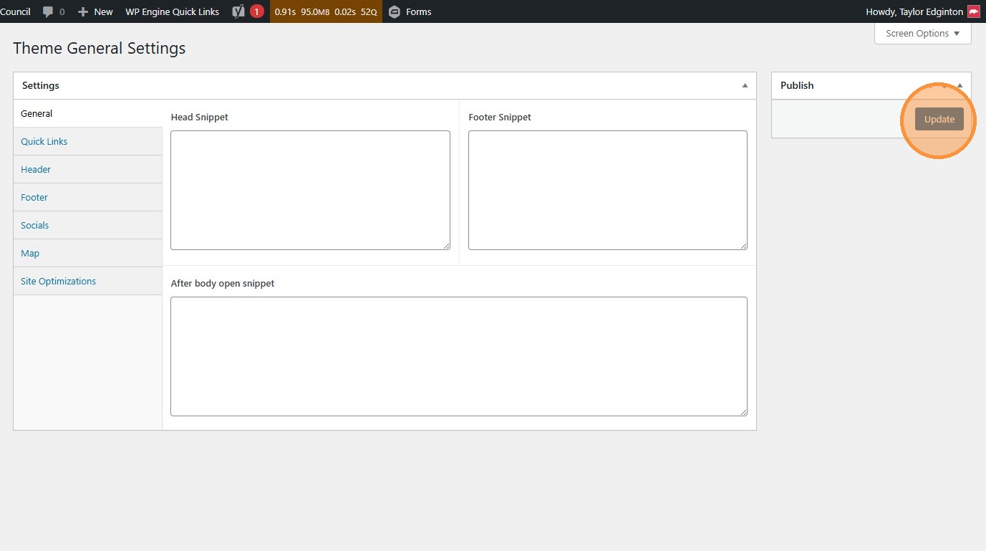986x551 pixels.
Task: Click the Footer Snippet field label
Action: 500,117
